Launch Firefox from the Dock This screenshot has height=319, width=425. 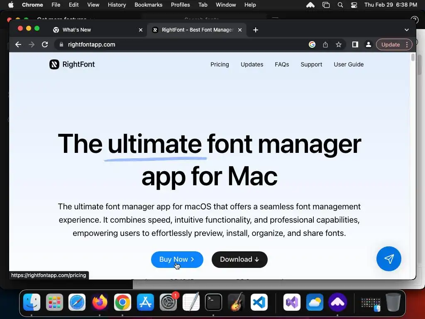(100, 302)
